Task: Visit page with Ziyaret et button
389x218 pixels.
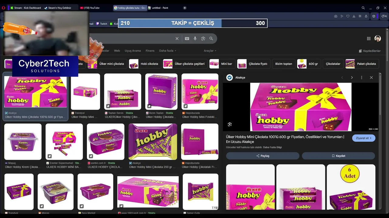Action: tap(364, 138)
